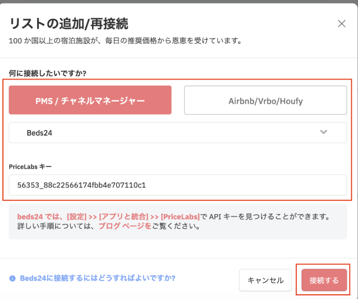Close the リストの追加/再接続 dialog with X

point(342,23)
